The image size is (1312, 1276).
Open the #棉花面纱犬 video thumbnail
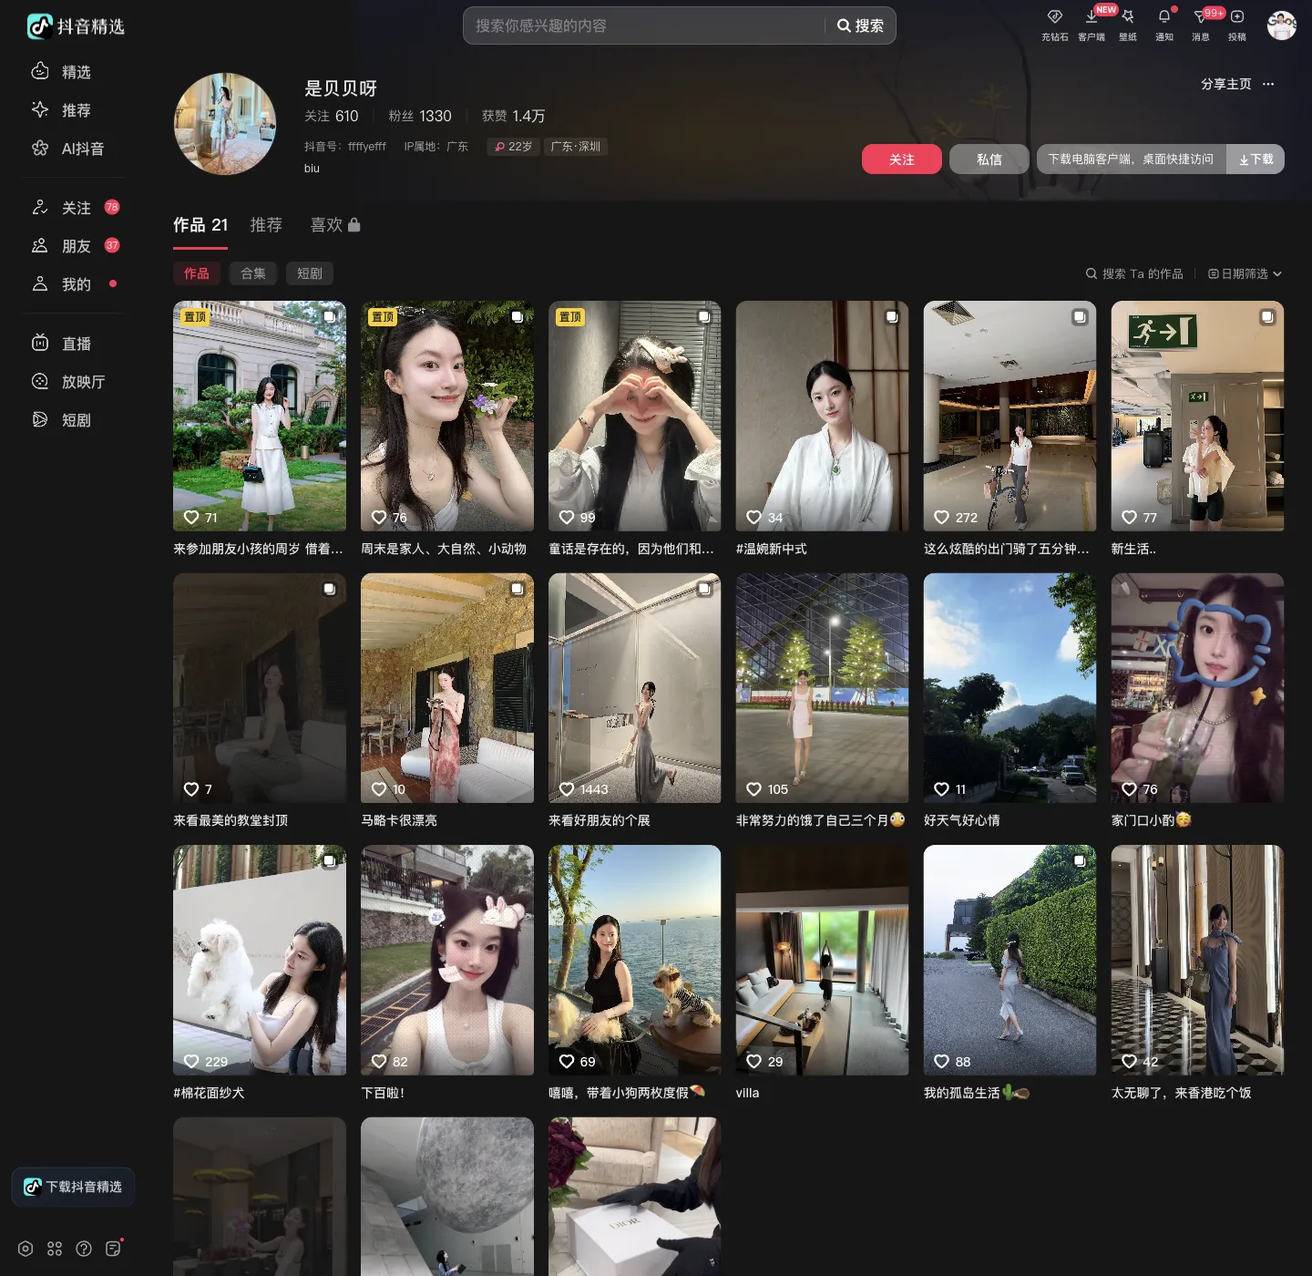click(x=260, y=961)
